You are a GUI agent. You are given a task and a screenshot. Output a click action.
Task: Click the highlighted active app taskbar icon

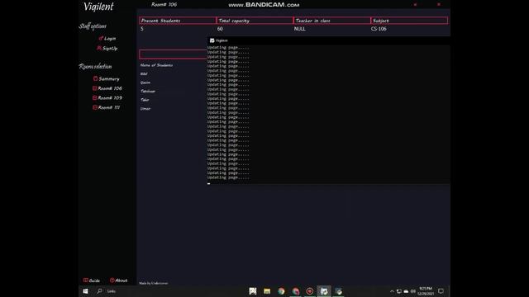point(324,291)
